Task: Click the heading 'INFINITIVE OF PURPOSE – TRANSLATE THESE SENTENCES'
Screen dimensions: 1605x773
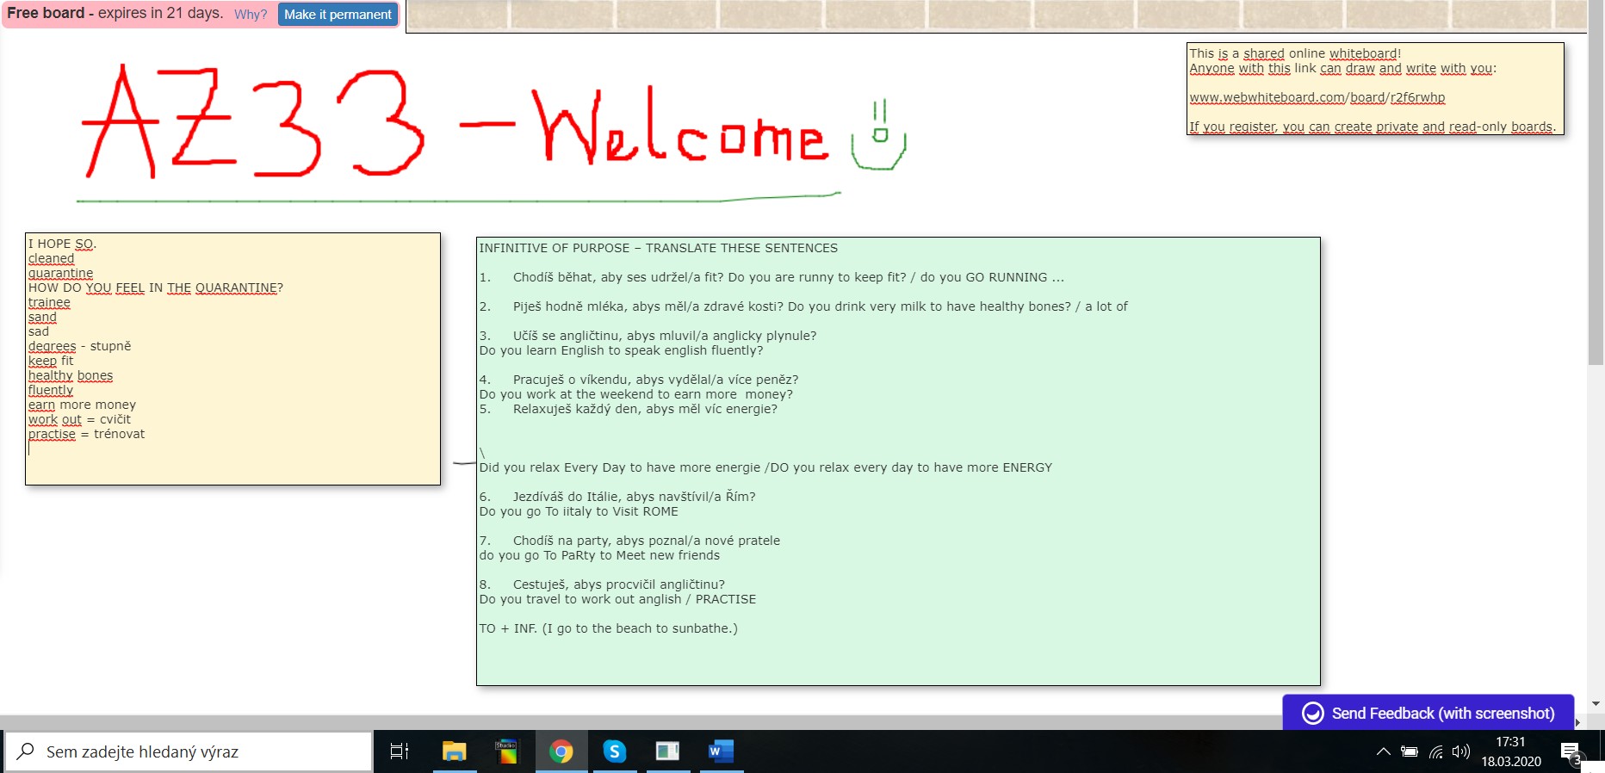Action: (x=658, y=248)
